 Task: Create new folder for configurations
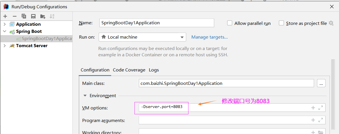point(43,16)
